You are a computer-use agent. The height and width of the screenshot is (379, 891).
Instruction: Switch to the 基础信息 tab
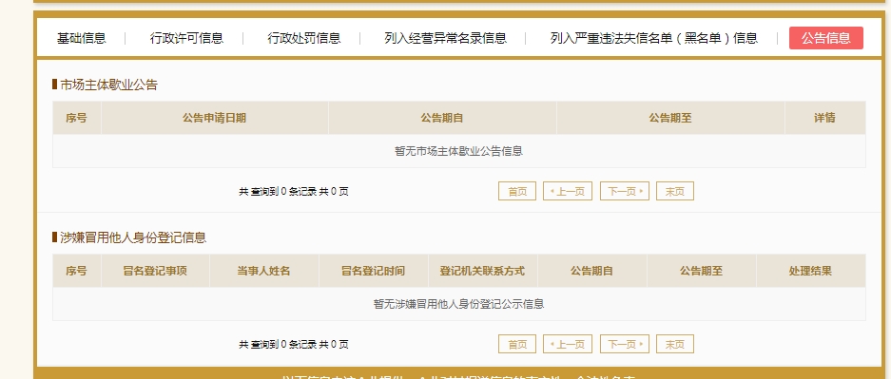click(x=81, y=38)
